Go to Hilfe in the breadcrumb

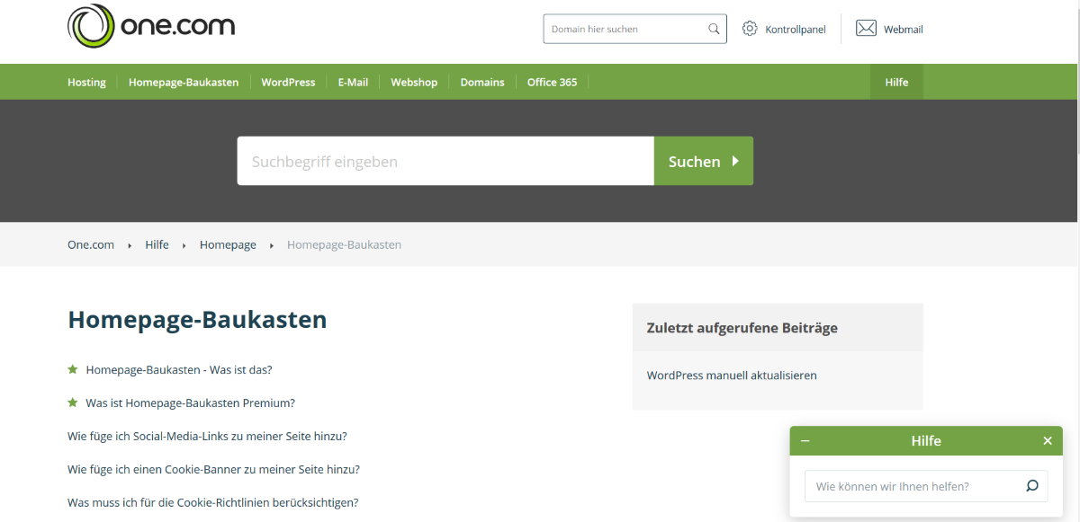click(x=157, y=244)
